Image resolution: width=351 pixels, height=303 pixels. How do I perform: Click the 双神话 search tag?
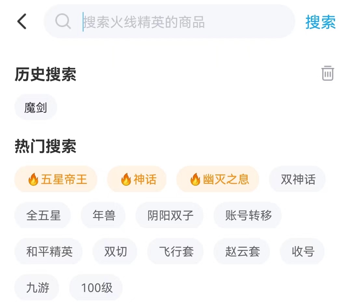pos(298,179)
